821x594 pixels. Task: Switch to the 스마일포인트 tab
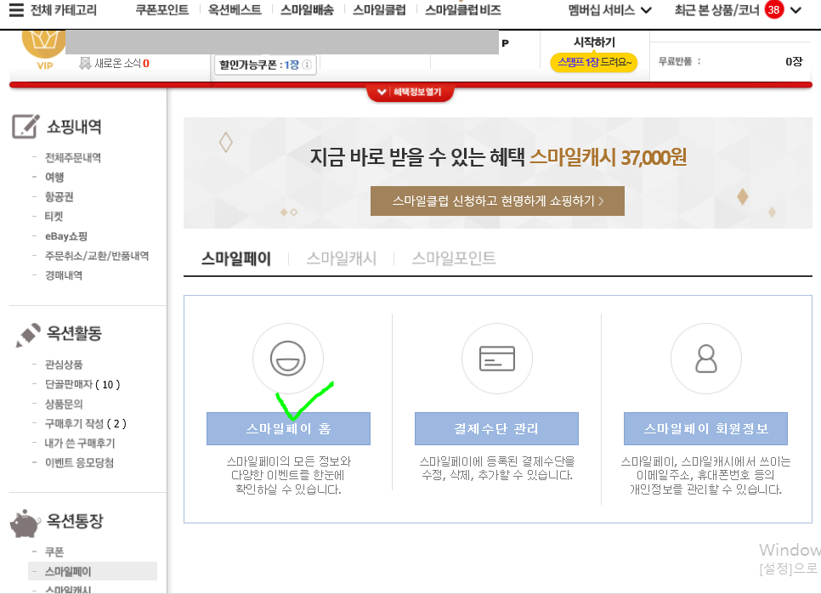point(454,258)
